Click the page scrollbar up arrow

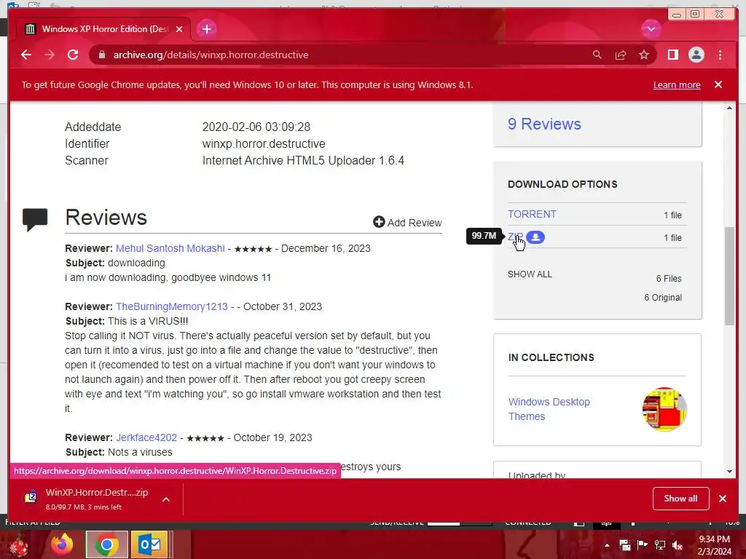point(729,108)
